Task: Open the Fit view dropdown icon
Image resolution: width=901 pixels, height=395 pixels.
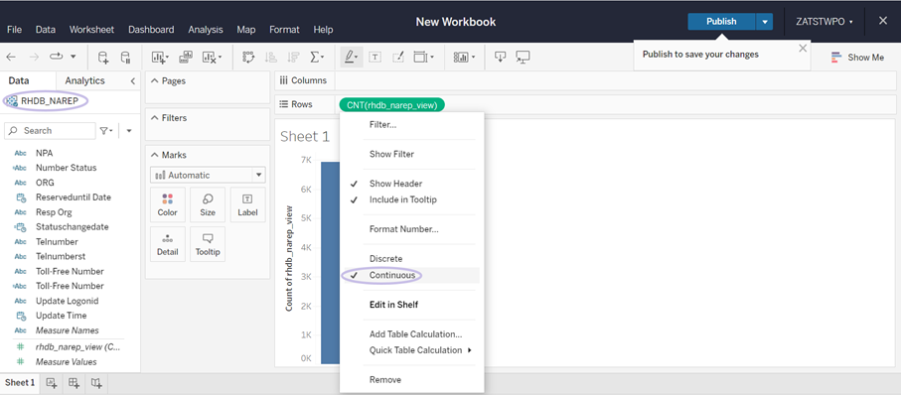Action: (424, 57)
